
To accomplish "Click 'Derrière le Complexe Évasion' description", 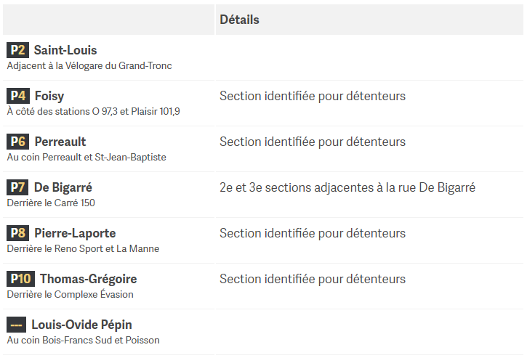I will tap(71, 294).
